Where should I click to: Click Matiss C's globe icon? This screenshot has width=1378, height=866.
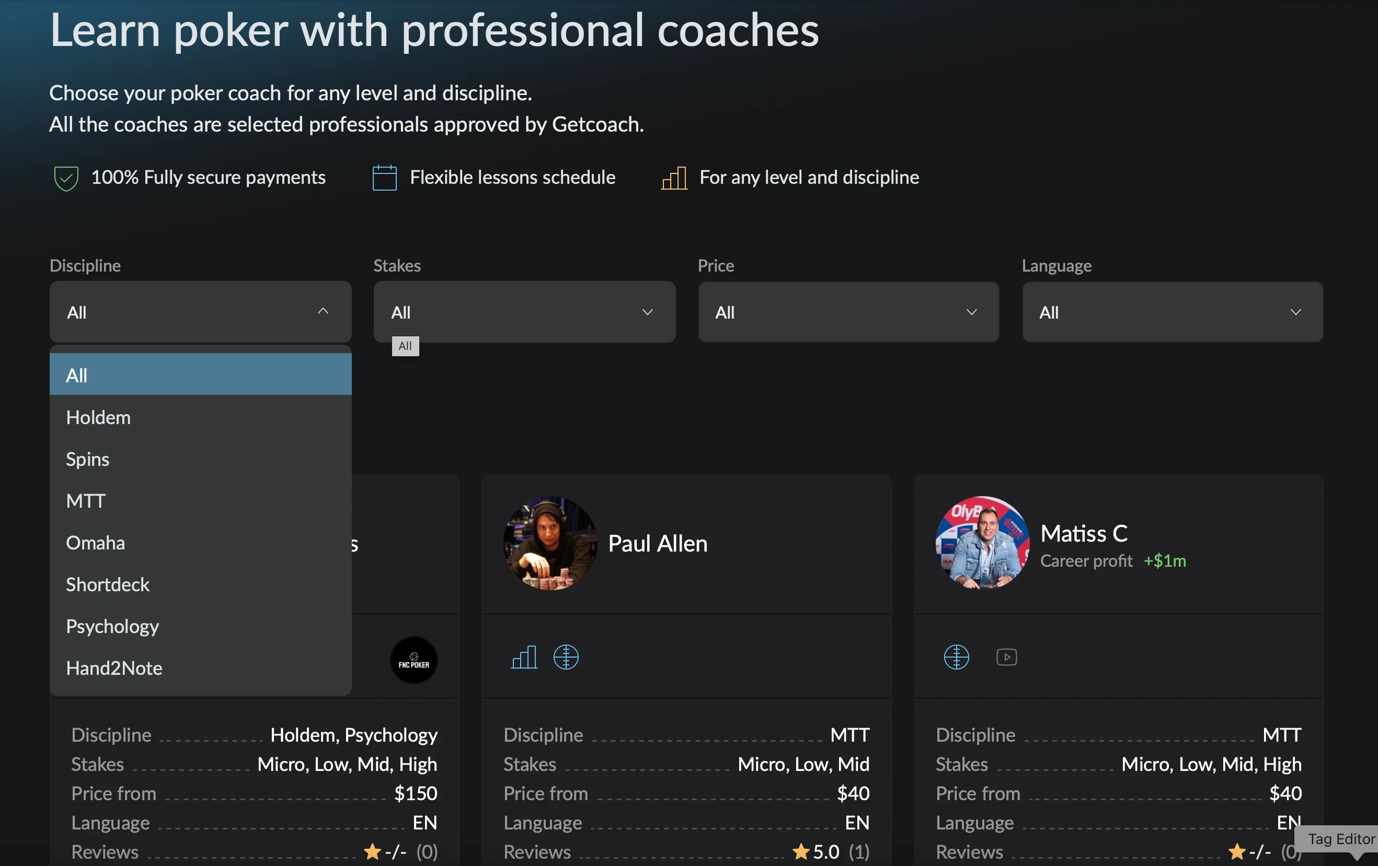(956, 658)
